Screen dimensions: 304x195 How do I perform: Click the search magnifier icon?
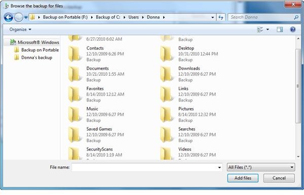(x=296, y=17)
